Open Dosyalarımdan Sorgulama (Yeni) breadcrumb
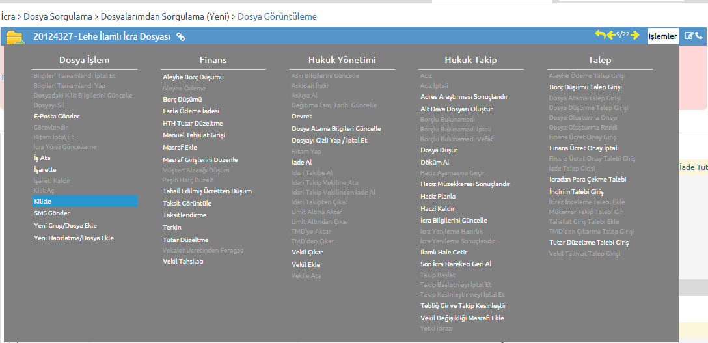This screenshot has height=343, width=708. (165, 17)
